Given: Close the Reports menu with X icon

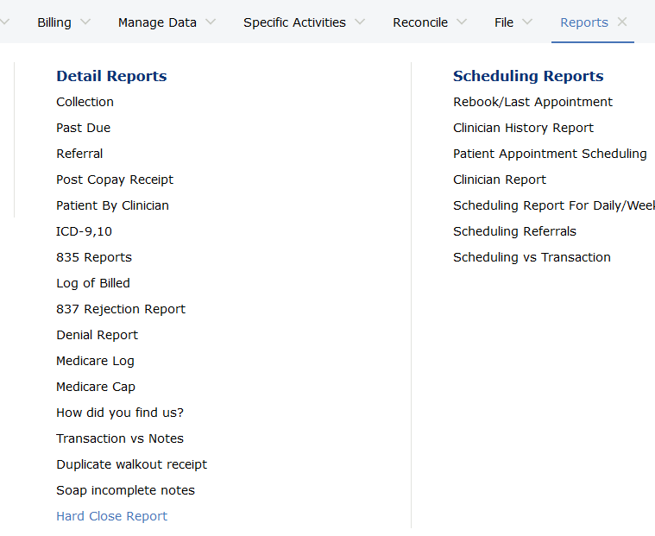Looking at the screenshot, I should tap(622, 22).
